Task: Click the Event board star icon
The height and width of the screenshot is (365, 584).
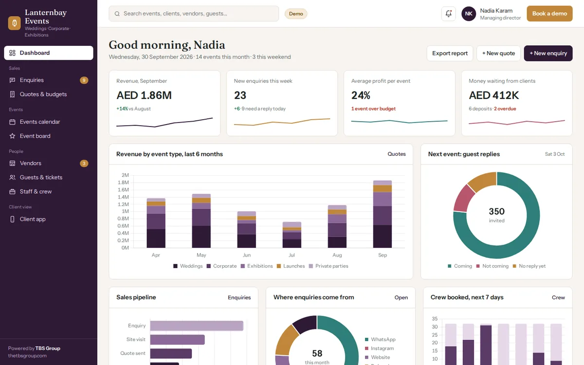Action: [x=13, y=136]
